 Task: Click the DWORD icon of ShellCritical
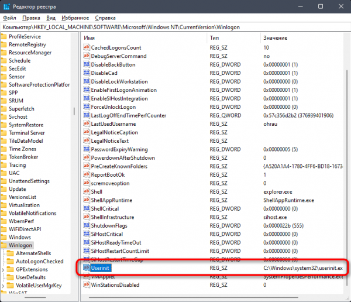click(x=87, y=208)
